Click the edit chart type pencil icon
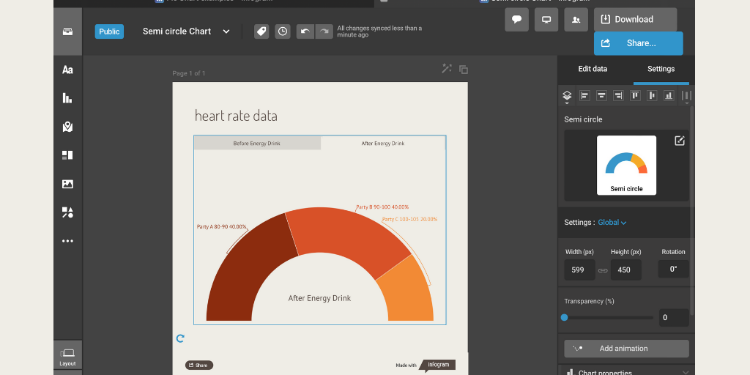The width and height of the screenshot is (750, 375). [x=680, y=141]
